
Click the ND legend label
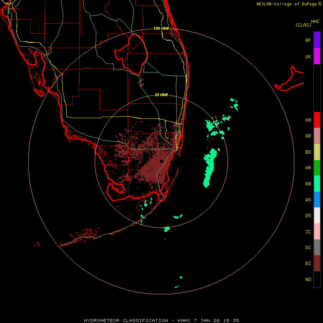point(308,279)
